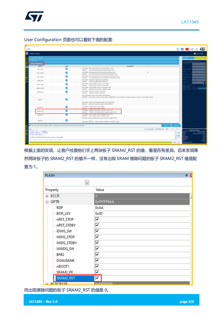Select the CPU sidebar icon

pyautogui.click(x=27, y=70)
